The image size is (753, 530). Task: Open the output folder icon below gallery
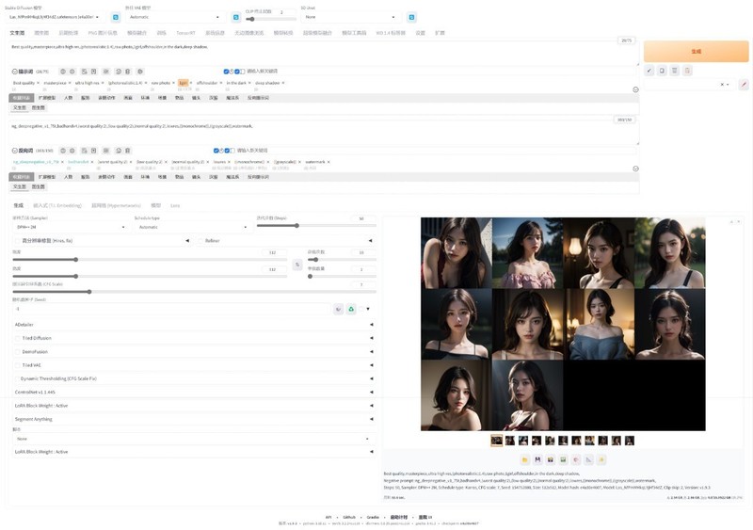click(x=524, y=459)
